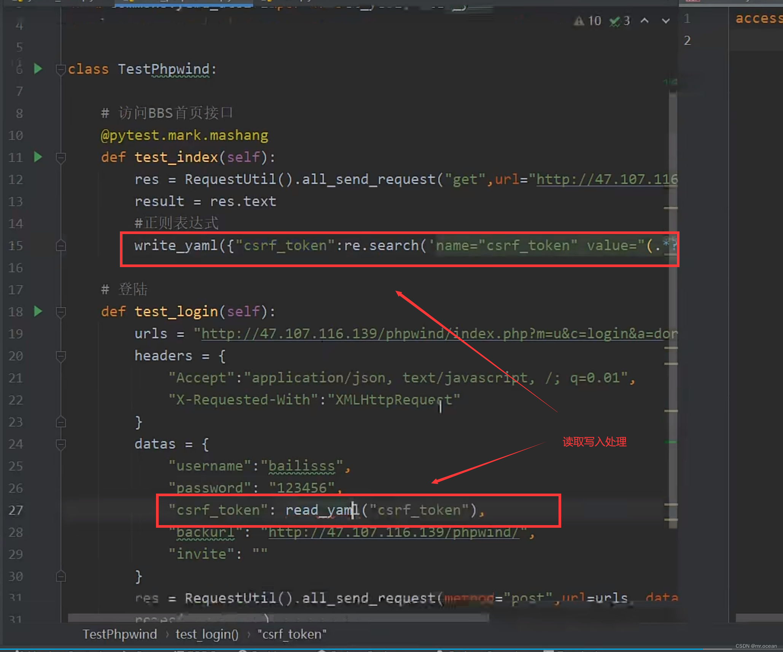This screenshot has width=783, height=652.
Task: Place cursor in read_yaml call on line 27
Action: coord(321,510)
